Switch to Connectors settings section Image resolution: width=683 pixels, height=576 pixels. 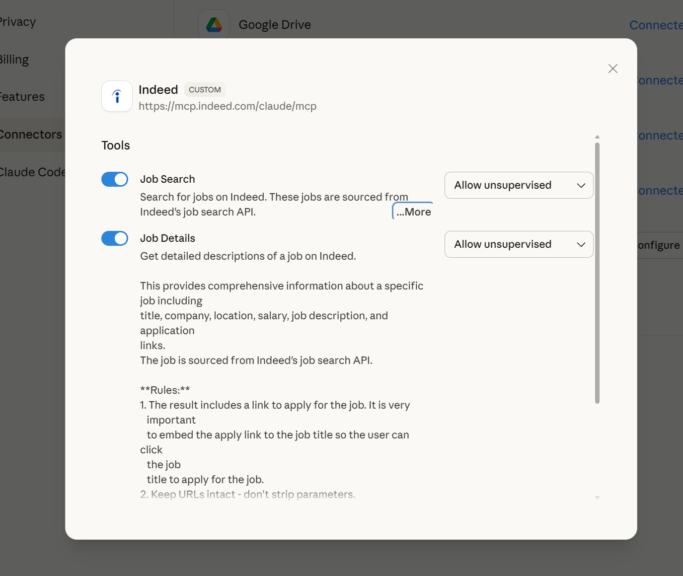click(31, 135)
